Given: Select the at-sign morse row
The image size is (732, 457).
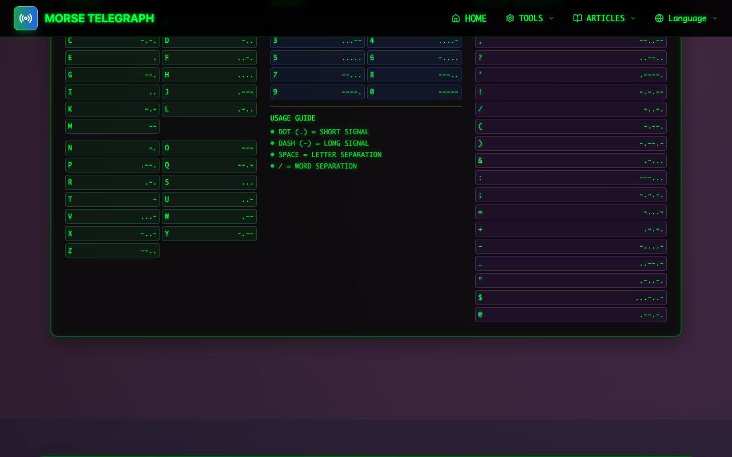Looking at the screenshot, I should pyautogui.click(x=571, y=315).
